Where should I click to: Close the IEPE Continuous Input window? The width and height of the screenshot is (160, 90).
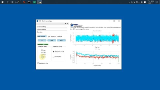pyautogui.click(x=119, y=21)
